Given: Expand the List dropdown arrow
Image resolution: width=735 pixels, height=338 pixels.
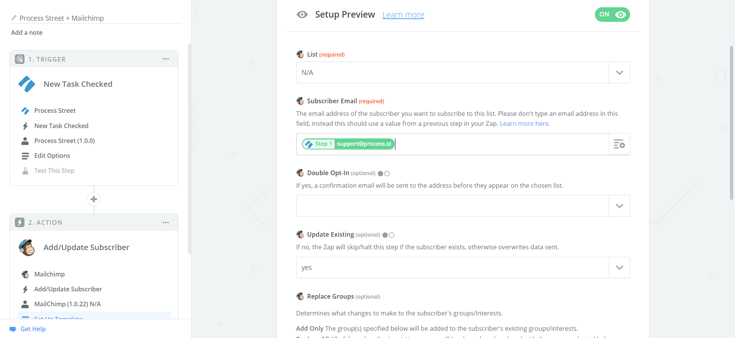Looking at the screenshot, I should click(x=619, y=73).
